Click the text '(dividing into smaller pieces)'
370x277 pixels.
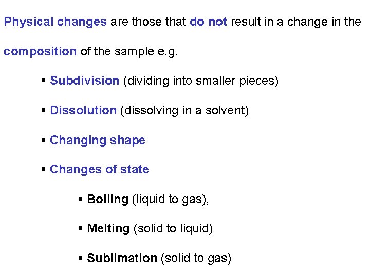tap(201, 81)
